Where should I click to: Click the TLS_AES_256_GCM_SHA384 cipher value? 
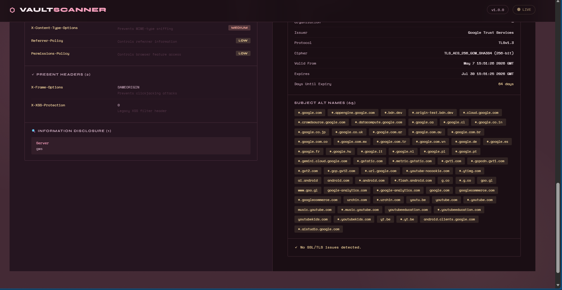click(x=479, y=53)
